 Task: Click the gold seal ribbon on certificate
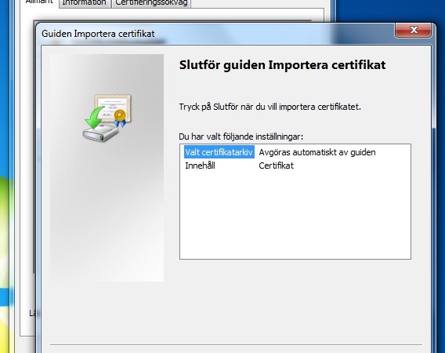click(120, 118)
